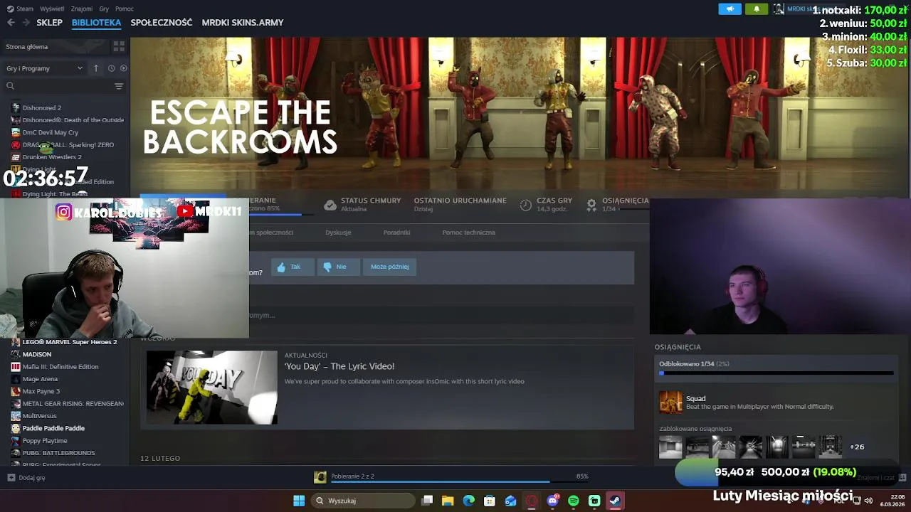Go forward with the right arrow

pos(26,23)
